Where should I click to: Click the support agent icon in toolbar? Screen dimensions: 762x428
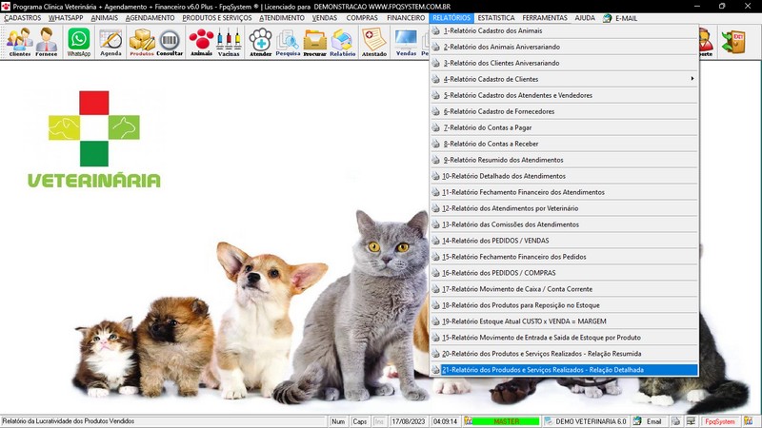click(x=706, y=42)
